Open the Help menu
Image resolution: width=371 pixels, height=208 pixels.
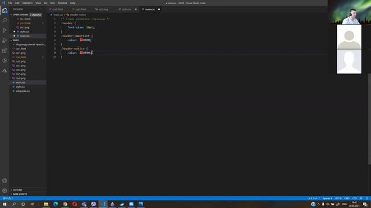coord(72,3)
